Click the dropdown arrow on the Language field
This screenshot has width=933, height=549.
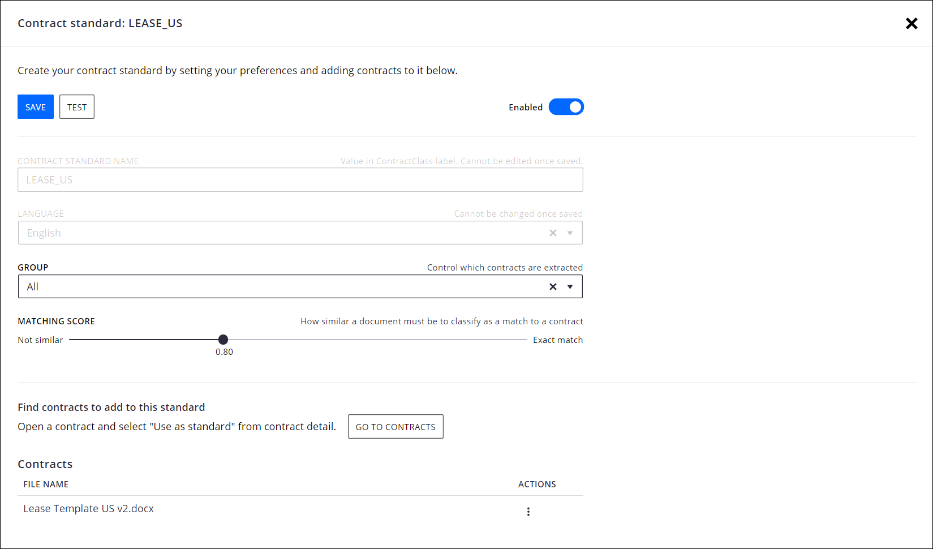pos(570,233)
